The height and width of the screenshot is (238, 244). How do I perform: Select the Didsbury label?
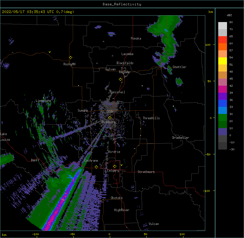click(x=109, y=122)
